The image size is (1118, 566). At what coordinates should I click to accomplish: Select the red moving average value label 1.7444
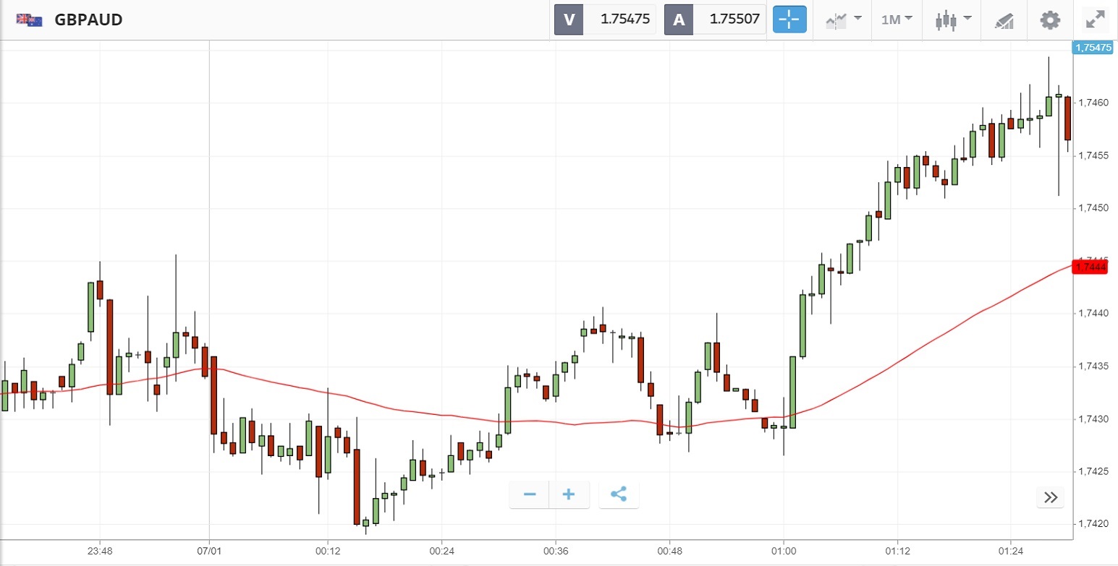click(1091, 267)
